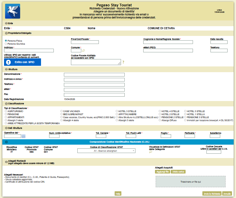Click the SPID user avatar icon
236x198 pixels.
(x=8, y=62)
